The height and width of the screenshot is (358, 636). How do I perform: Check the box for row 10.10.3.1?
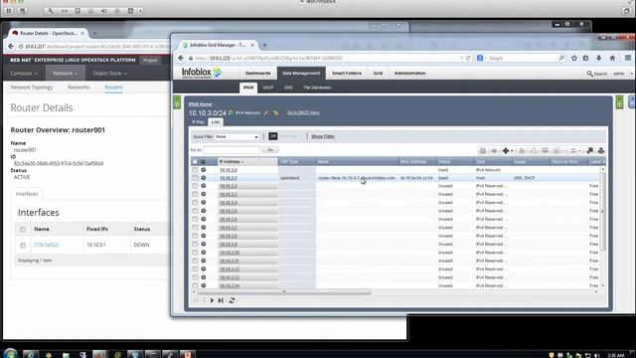[195, 178]
